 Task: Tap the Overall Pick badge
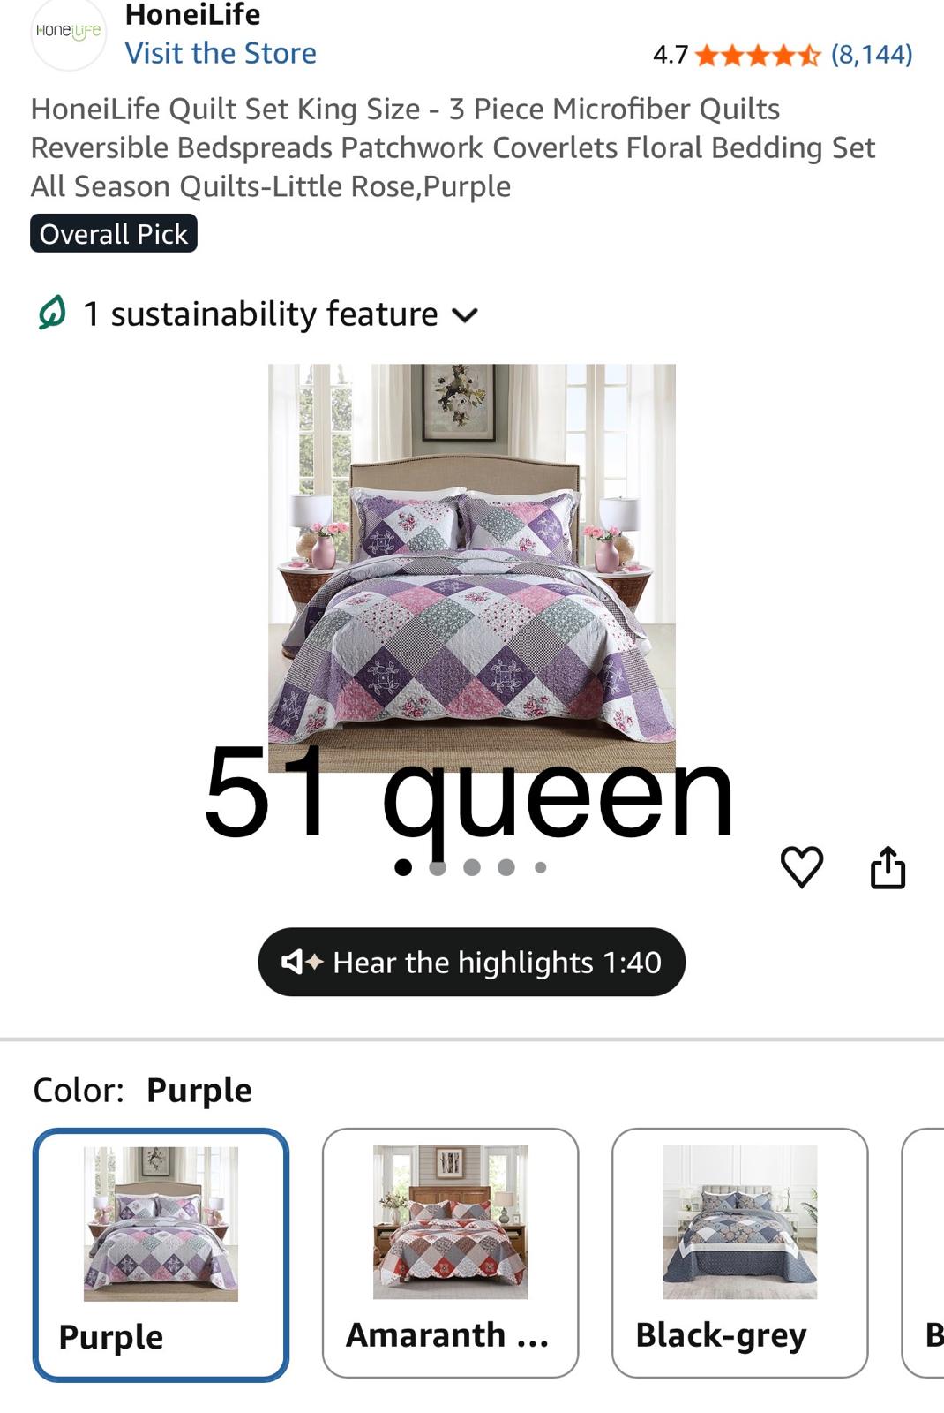tap(114, 234)
